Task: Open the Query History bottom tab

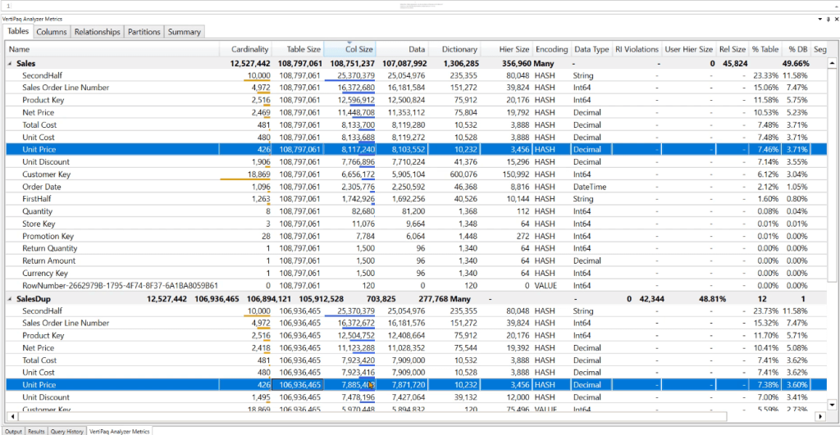Action: coord(67,431)
